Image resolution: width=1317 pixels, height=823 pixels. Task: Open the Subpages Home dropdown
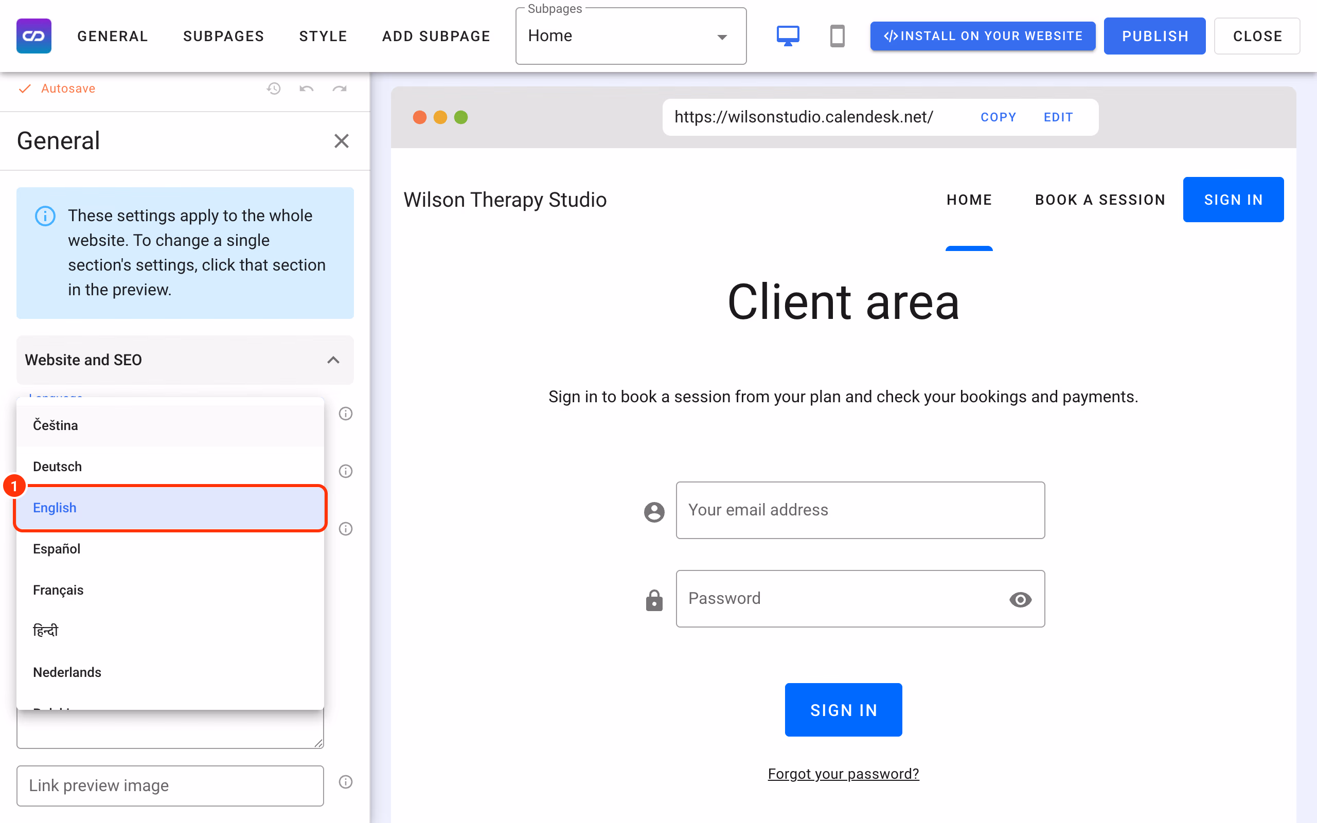coord(631,36)
